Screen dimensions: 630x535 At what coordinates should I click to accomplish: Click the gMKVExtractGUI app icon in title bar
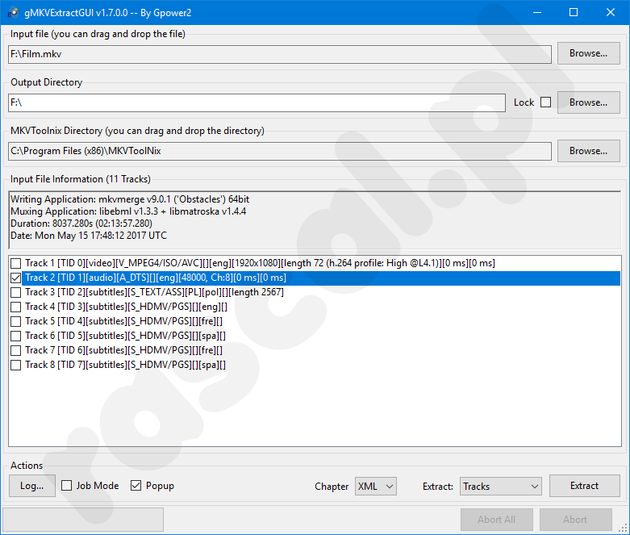coord(13,13)
